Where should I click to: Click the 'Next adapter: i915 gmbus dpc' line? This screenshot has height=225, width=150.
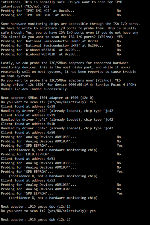[36, 206]
